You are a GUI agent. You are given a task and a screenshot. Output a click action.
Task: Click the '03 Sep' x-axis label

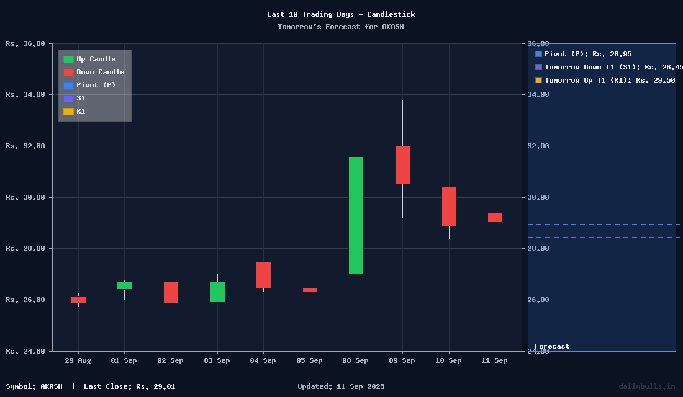point(217,360)
